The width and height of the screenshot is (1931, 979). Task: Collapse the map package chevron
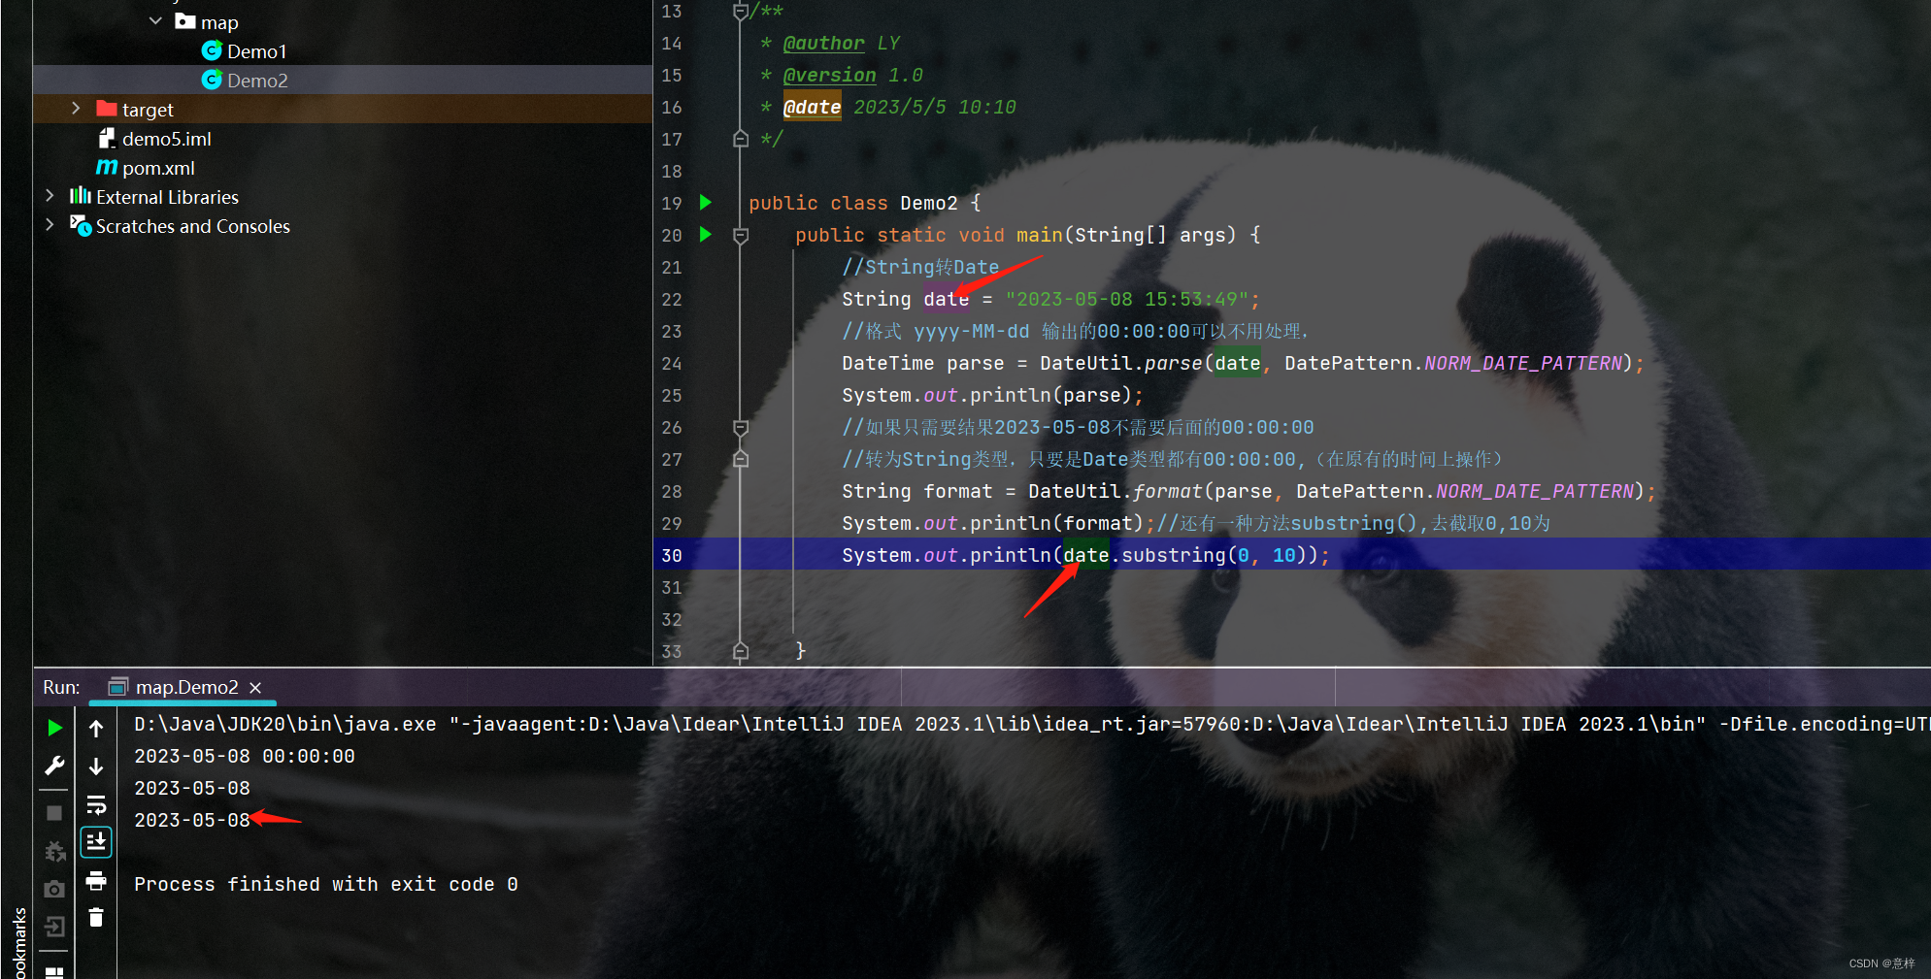[155, 20]
